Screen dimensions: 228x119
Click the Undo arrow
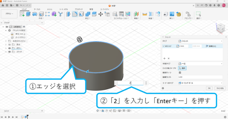pos(21,5)
